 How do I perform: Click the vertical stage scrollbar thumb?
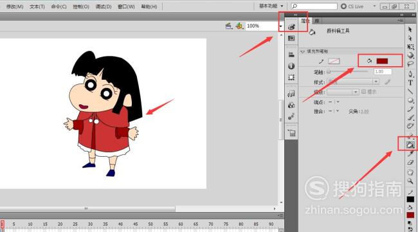(281, 120)
